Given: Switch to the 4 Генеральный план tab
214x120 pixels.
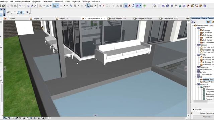Looking at the screenshot, I should pos(146,19).
